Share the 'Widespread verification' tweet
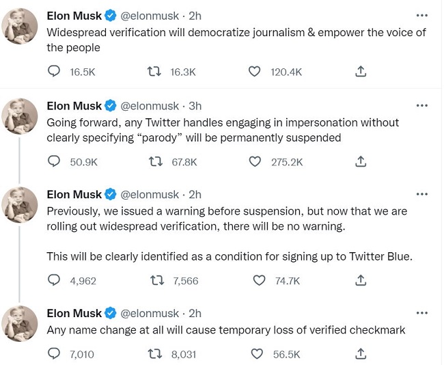The width and height of the screenshot is (444, 365). coord(361,72)
